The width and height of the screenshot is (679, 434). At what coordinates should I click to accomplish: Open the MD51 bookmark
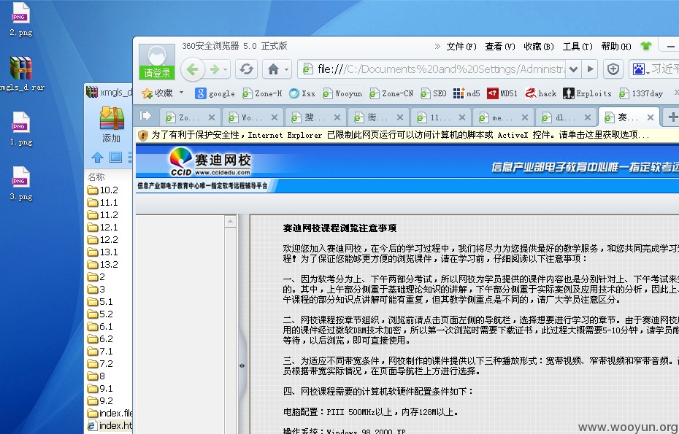coord(502,93)
